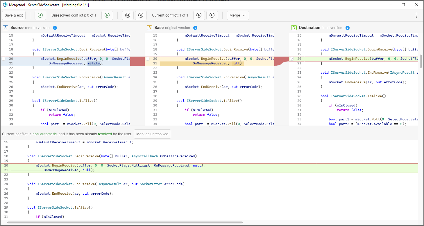424x226 pixels.
Task: Click the S Source pane badge
Action: point(5,28)
